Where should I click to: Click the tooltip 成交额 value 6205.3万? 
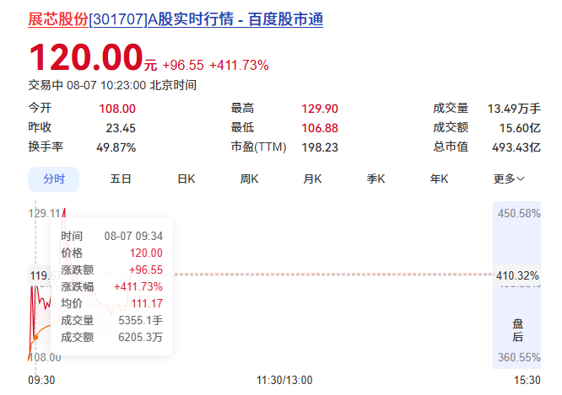click(x=140, y=337)
